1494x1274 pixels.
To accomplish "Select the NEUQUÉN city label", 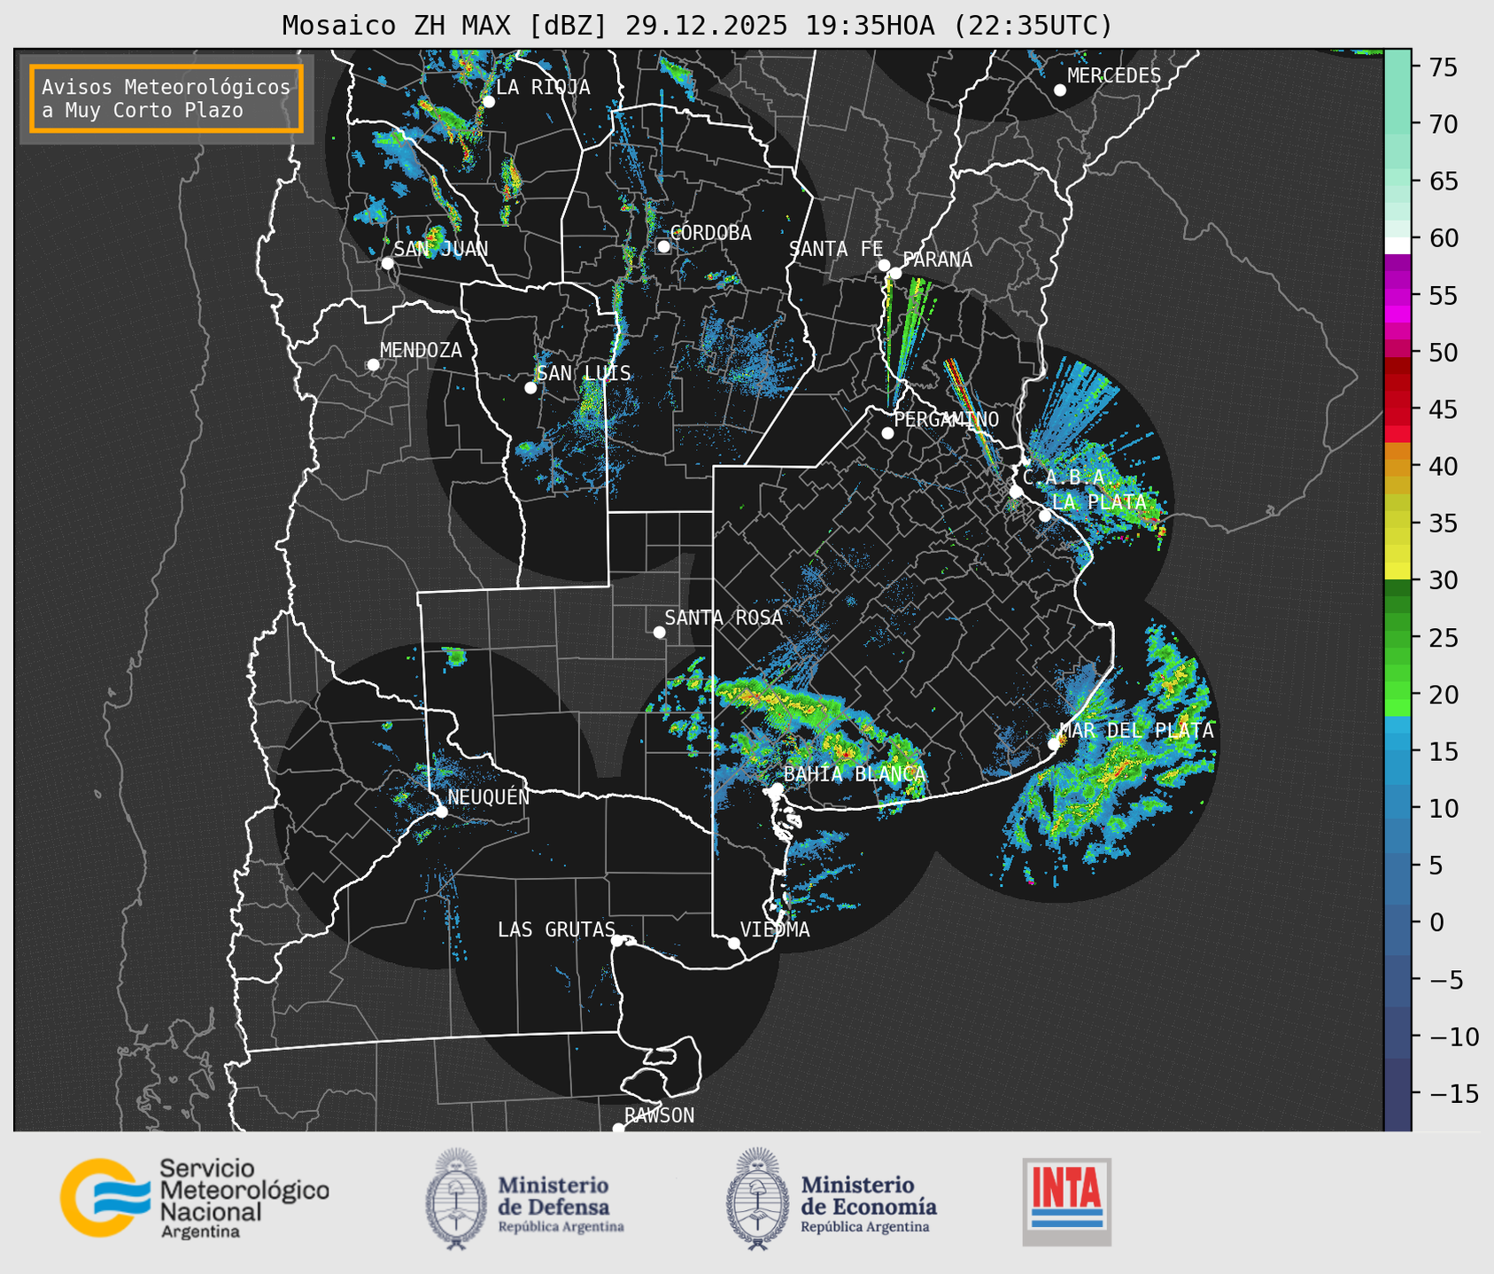I will pyautogui.click(x=488, y=796).
